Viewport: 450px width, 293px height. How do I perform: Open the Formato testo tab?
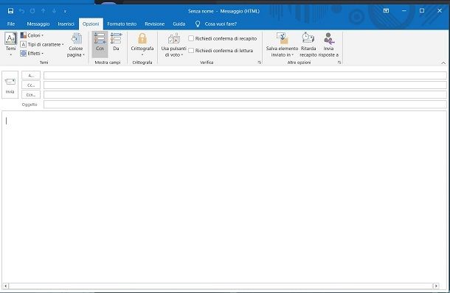point(122,24)
